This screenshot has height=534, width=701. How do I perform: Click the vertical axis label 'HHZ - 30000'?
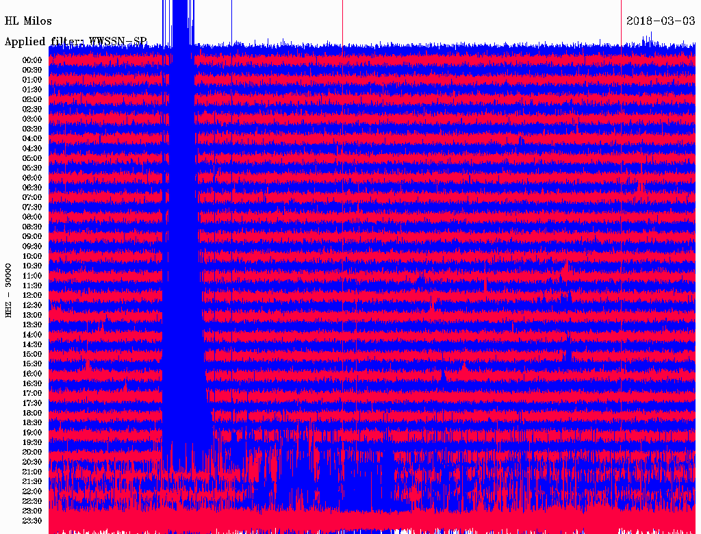8,291
